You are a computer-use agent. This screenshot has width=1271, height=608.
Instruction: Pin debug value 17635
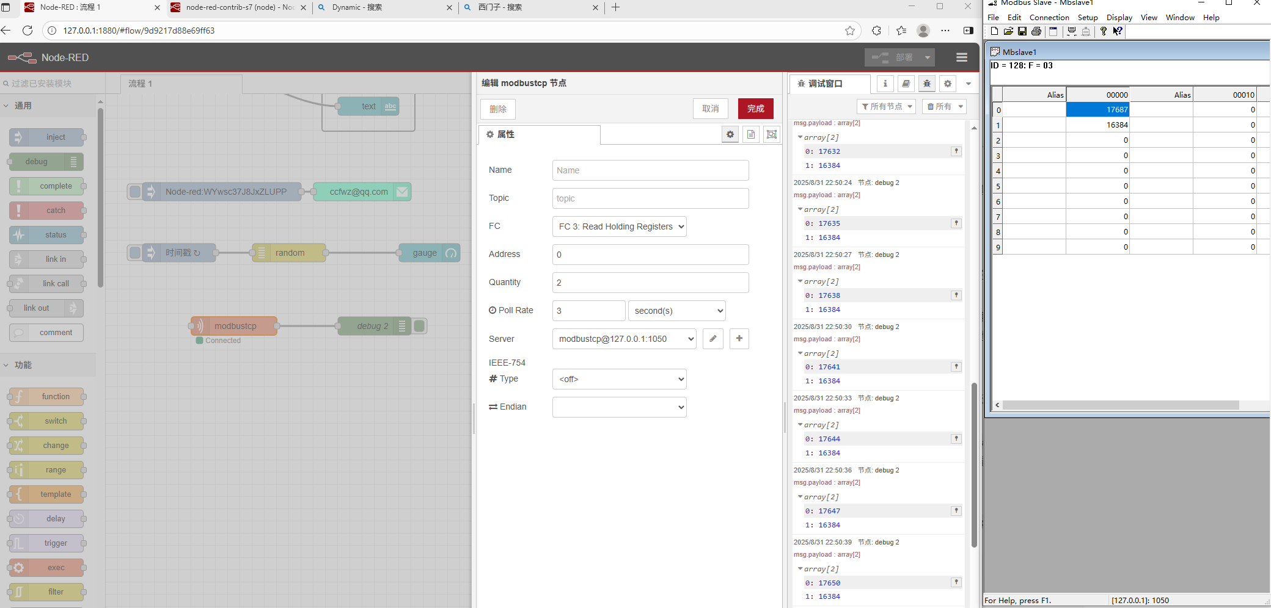[x=956, y=223]
